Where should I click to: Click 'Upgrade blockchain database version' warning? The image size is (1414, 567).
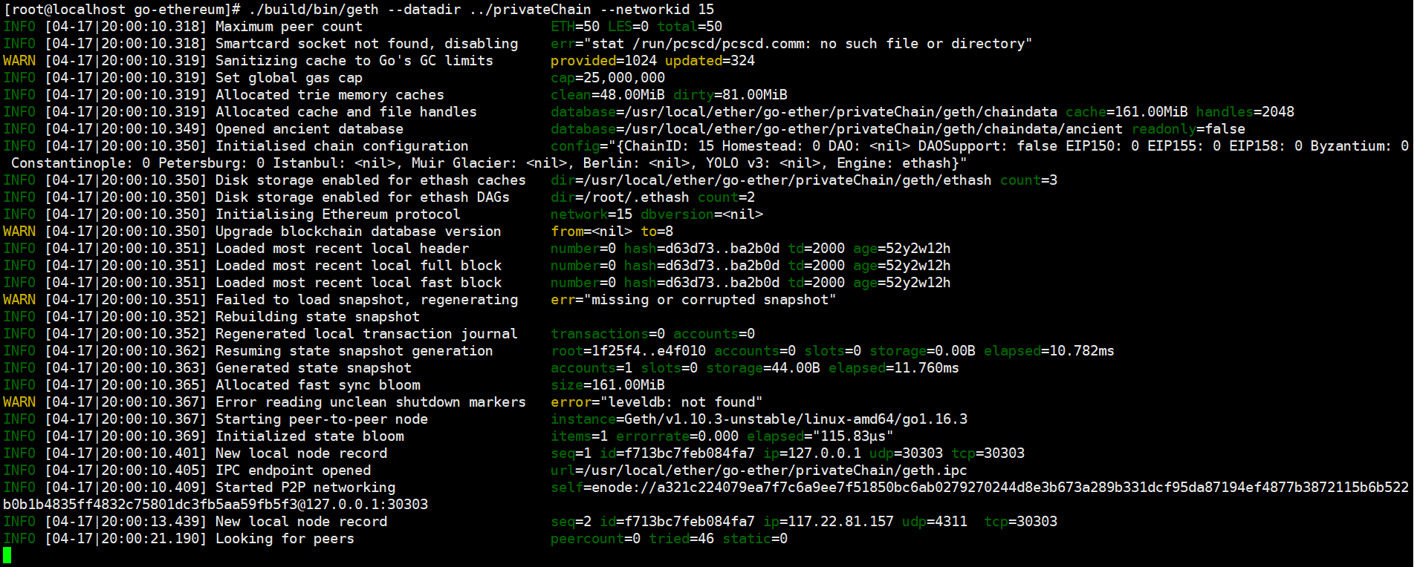point(358,232)
